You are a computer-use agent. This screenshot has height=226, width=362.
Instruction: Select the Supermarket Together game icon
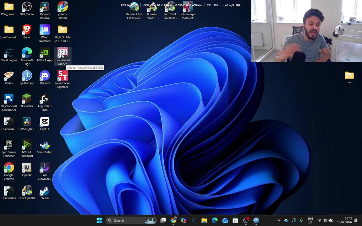(63, 79)
